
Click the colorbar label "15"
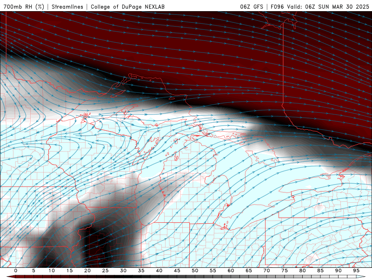[69, 271]
